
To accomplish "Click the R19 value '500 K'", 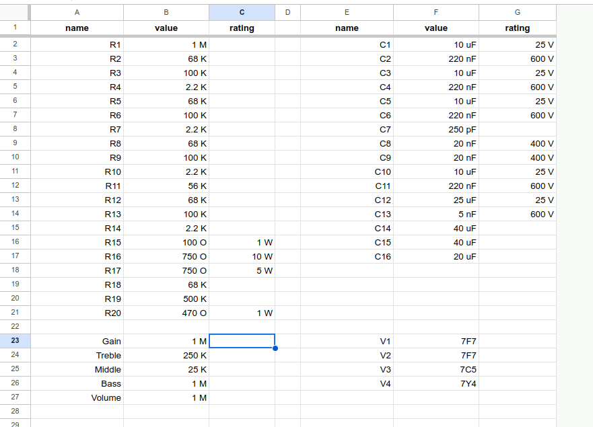I will (x=166, y=299).
